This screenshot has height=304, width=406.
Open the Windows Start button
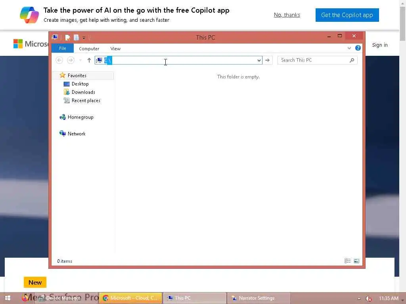[x=8, y=298]
